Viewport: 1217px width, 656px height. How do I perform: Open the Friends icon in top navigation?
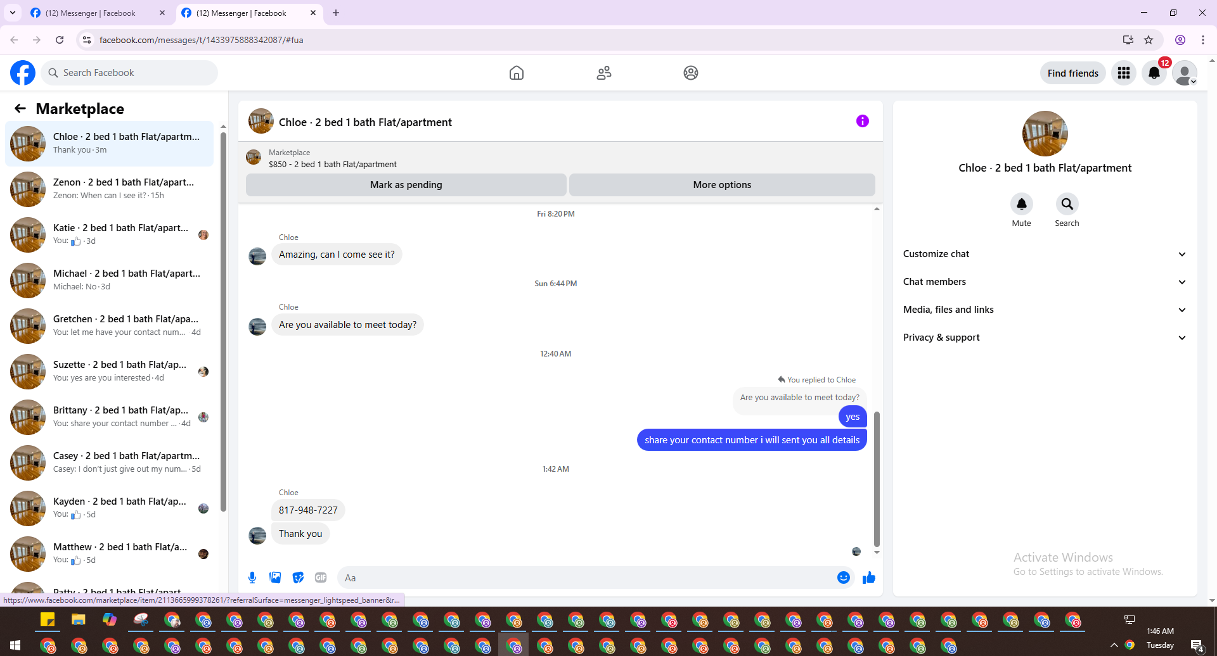point(604,73)
